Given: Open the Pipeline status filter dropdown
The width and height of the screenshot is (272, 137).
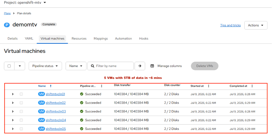Looking at the screenshot, I should pos(45,66).
